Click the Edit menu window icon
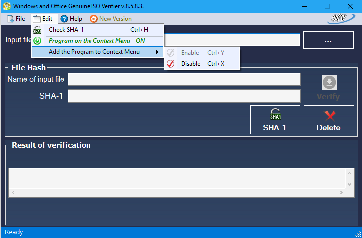 37,19
